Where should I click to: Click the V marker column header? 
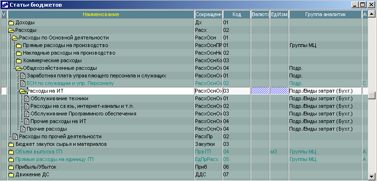click(x=4, y=14)
